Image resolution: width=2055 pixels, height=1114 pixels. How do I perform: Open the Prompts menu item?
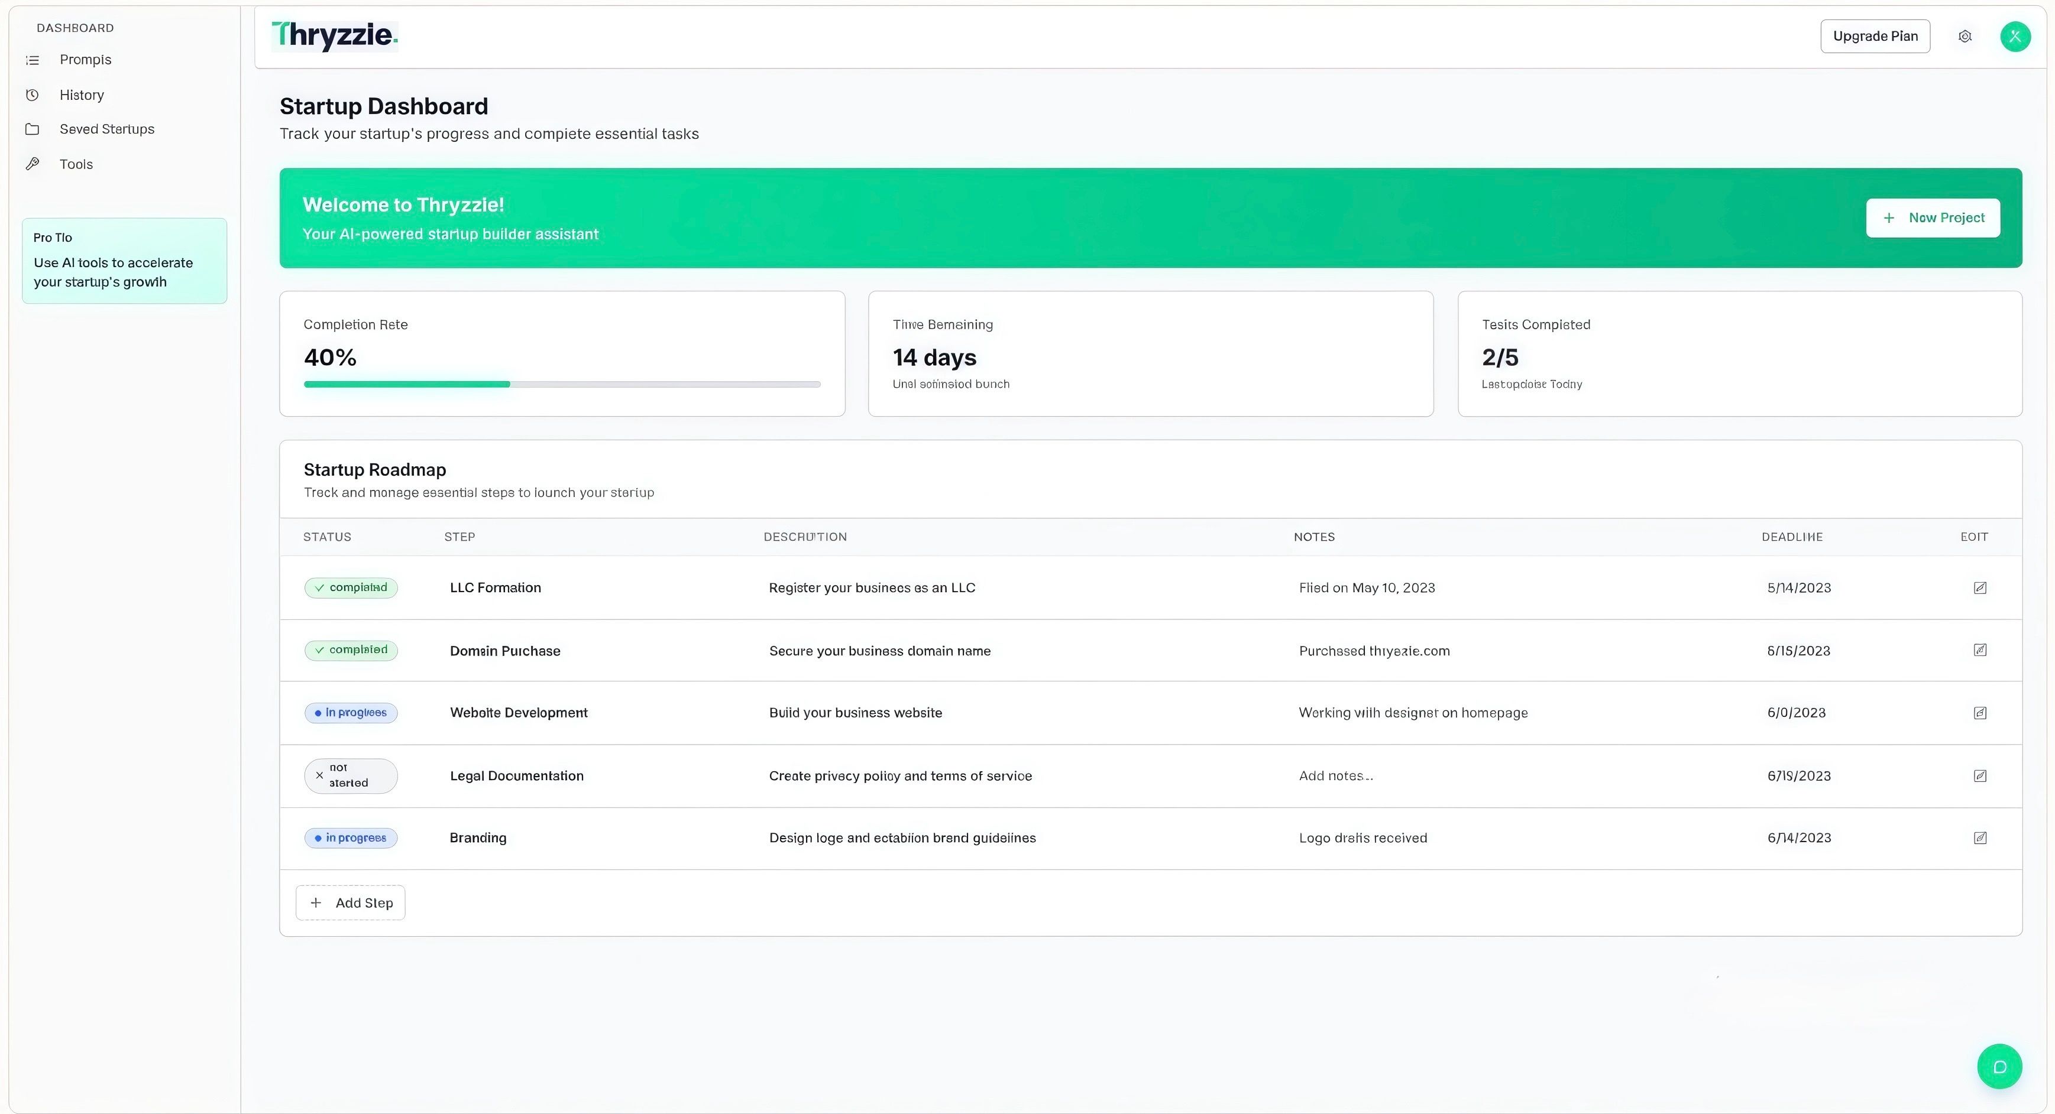[85, 60]
